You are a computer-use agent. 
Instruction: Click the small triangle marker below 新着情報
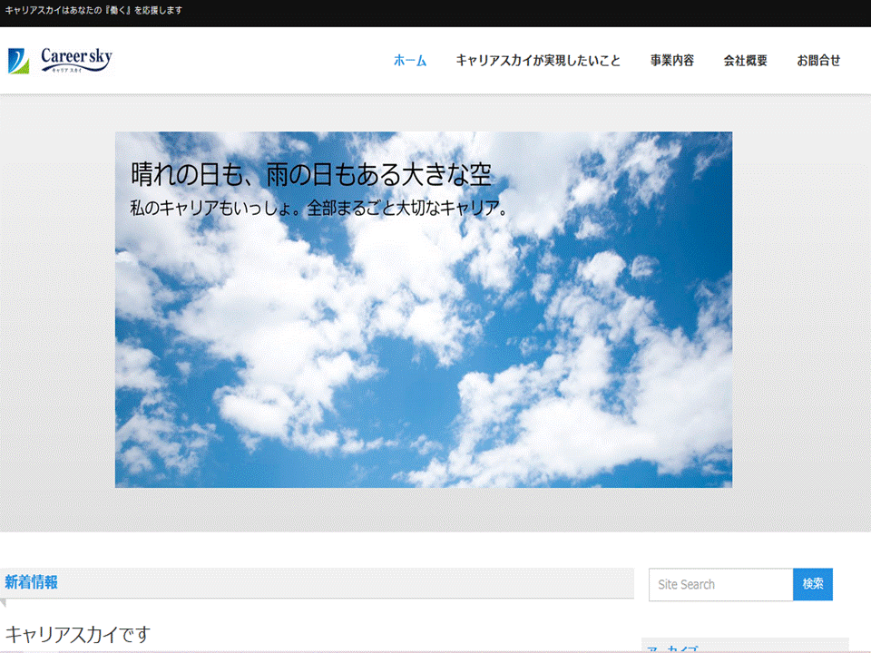coord(4,603)
